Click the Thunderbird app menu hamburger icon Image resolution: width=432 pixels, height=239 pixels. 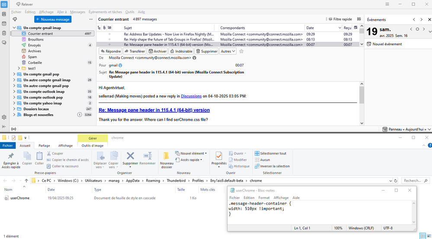387,4
